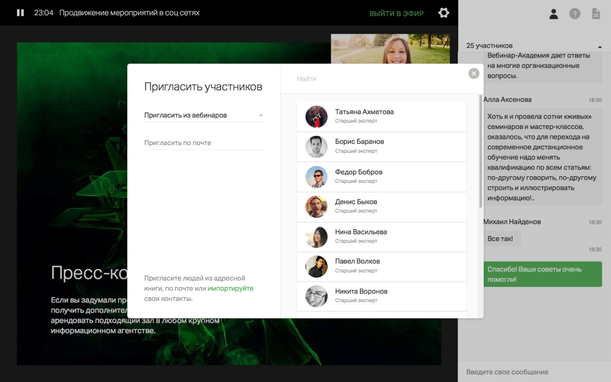This screenshot has width=611, height=382.
Task: Click the 23:04 timer
Action: click(44, 13)
